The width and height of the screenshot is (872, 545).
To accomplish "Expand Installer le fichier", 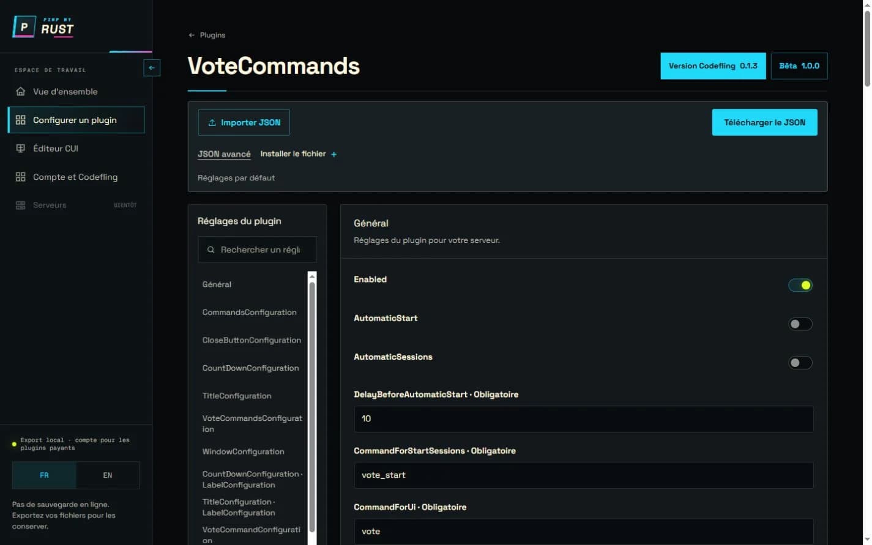I will 299,154.
